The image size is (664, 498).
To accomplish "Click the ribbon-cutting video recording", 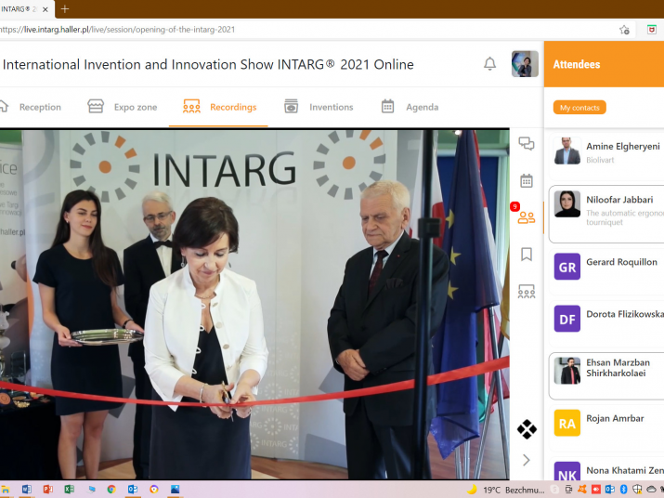I will [255, 304].
